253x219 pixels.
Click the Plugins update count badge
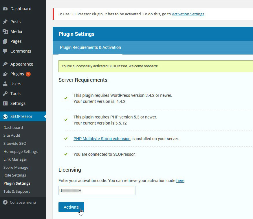[x=28, y=74]
